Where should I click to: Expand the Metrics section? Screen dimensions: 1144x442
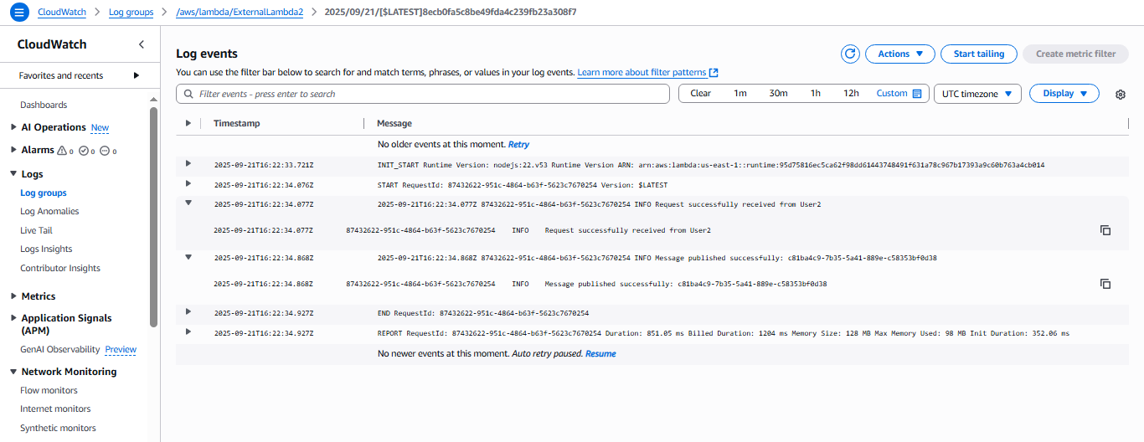pyautogui.click(x=13, y=296)
